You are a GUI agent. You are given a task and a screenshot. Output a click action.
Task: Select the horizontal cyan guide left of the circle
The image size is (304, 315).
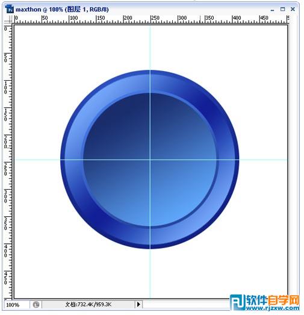(37, 160)
